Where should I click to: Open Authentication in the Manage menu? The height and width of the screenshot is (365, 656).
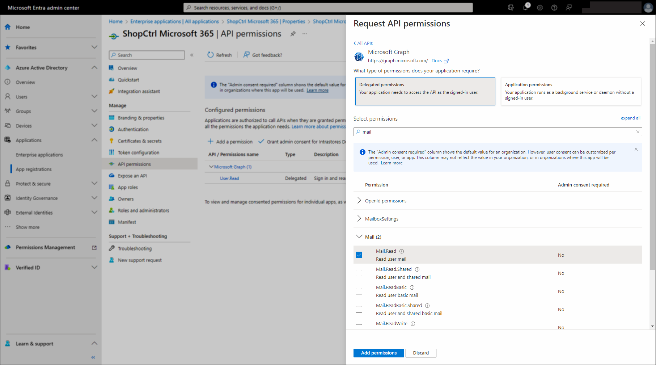133,129
